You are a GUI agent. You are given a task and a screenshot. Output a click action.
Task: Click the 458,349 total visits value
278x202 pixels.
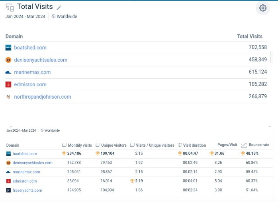tap(258, 60)
